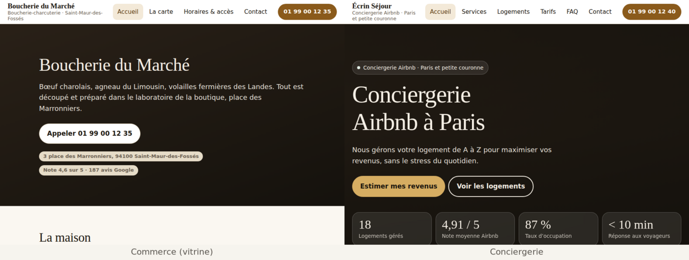Click Voir les logements button
The width and height of the screenshot is (689, 260).
491,186
